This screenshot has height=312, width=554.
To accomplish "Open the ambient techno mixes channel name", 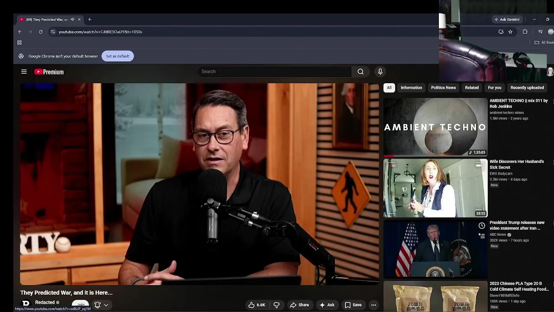I will (x=506, y=113).
